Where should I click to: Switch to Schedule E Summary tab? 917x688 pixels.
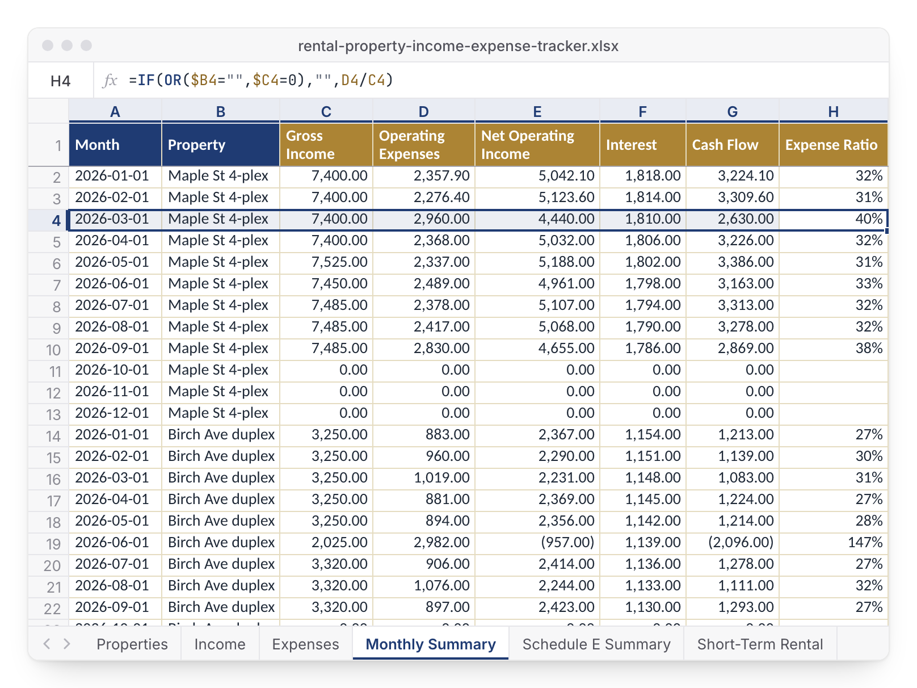coord(596,644)
